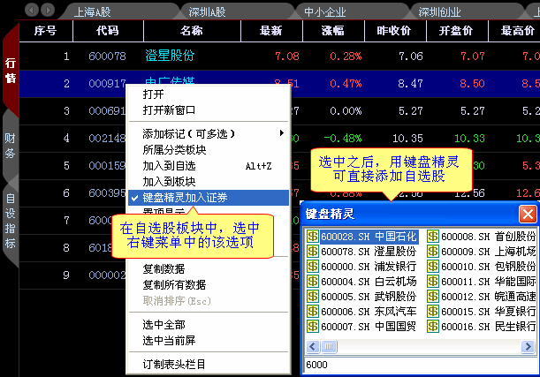Click the 澄星股份 stock name in row 1
Viewport: 540px width, 377px height.
(170, 57)
